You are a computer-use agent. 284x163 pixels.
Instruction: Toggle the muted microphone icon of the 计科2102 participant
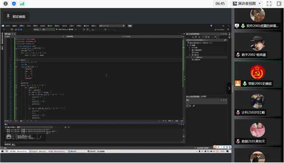tap(238, 113)
